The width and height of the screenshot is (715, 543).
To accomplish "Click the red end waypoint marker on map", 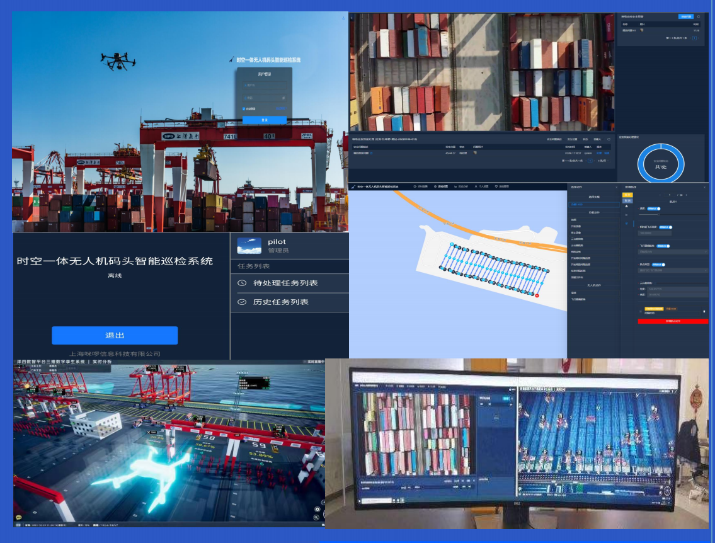I will (537, 295).
